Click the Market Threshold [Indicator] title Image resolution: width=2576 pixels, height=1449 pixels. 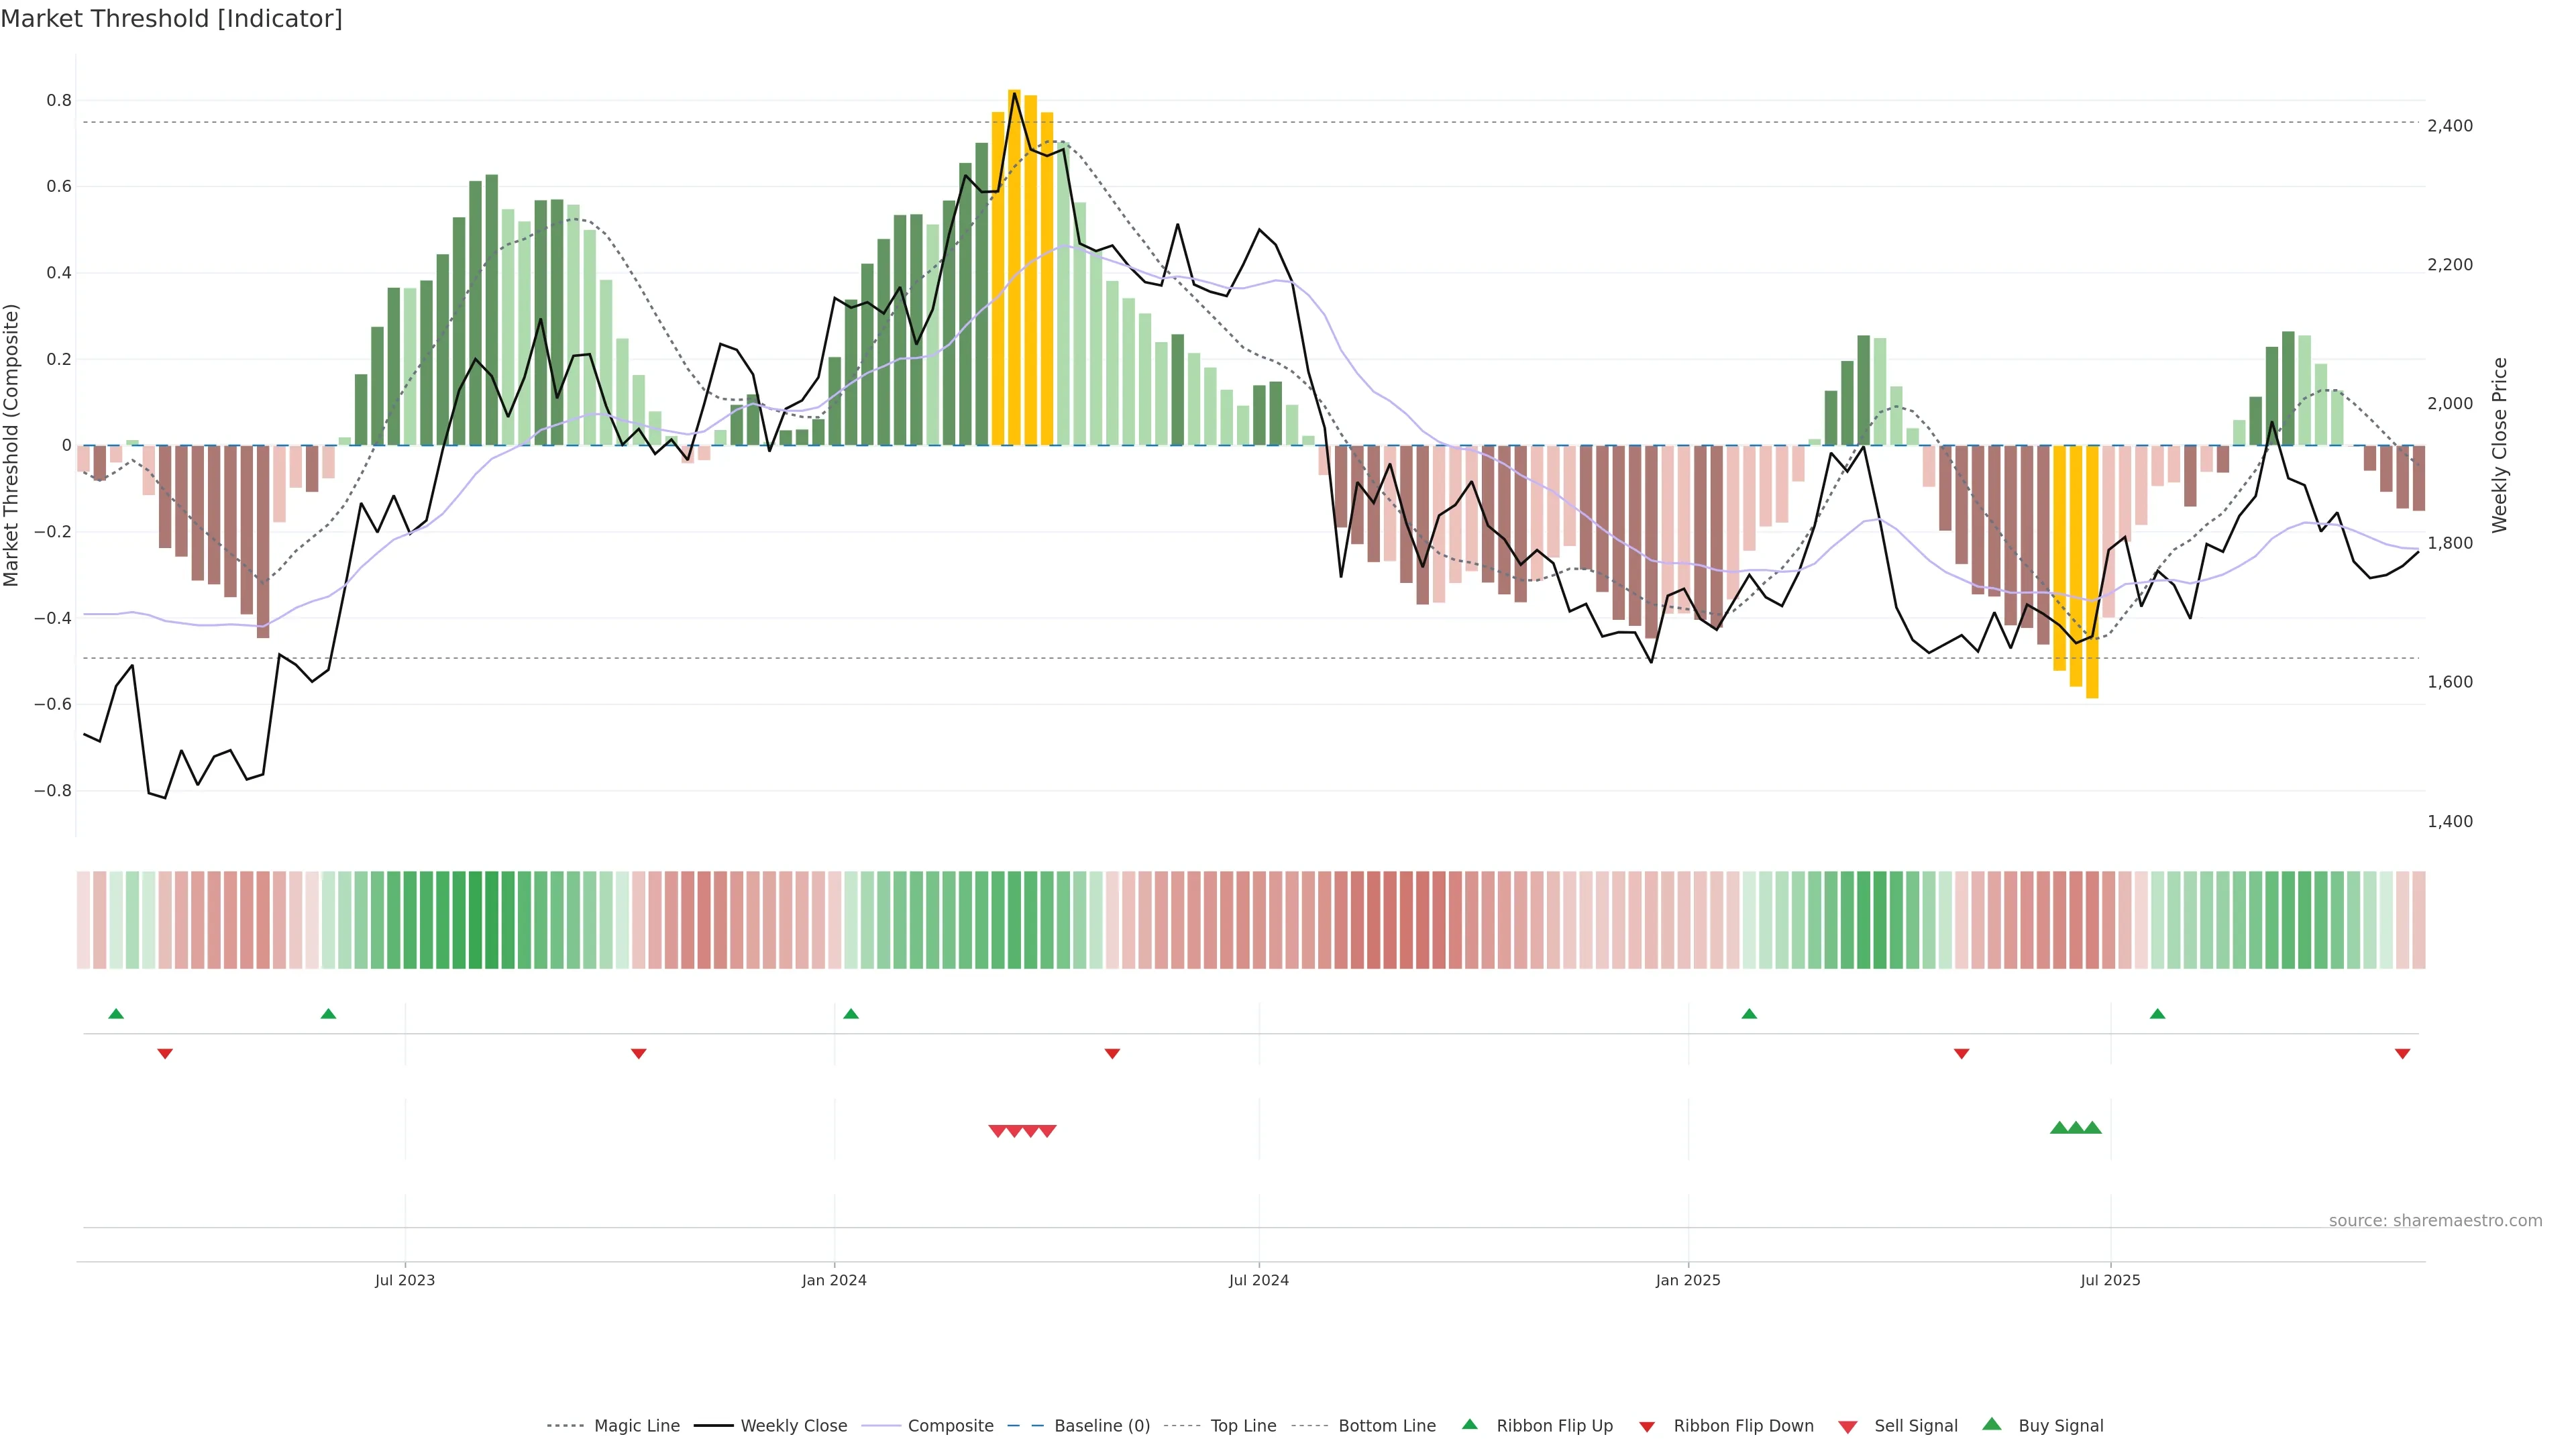click(171, 19)
